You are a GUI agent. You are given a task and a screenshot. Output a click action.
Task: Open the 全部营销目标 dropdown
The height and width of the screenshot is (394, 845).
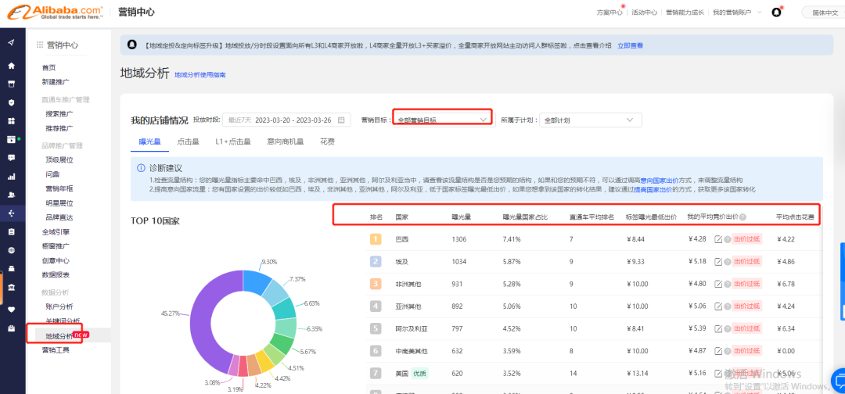click(442, 120)
